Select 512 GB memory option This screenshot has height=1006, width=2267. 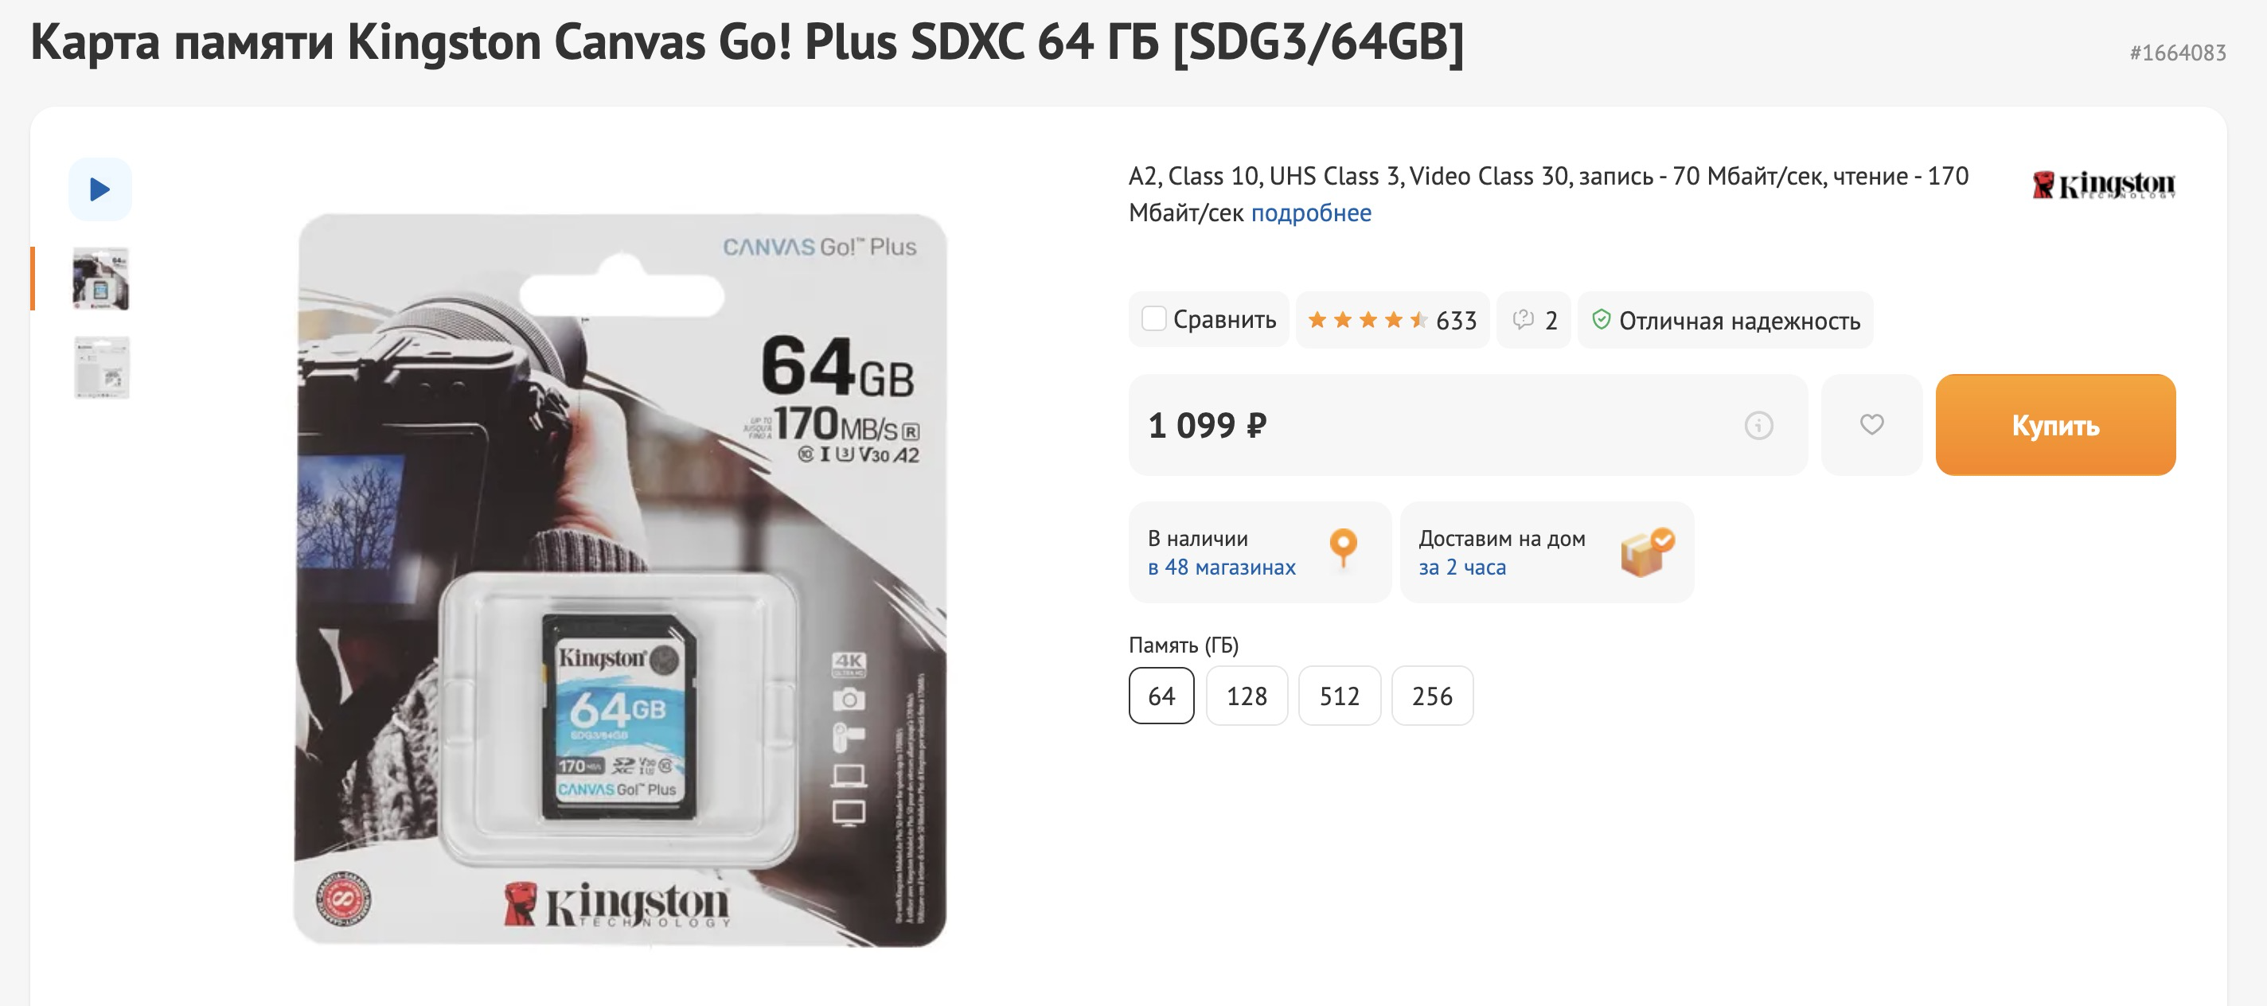[x=1340, y=696]
